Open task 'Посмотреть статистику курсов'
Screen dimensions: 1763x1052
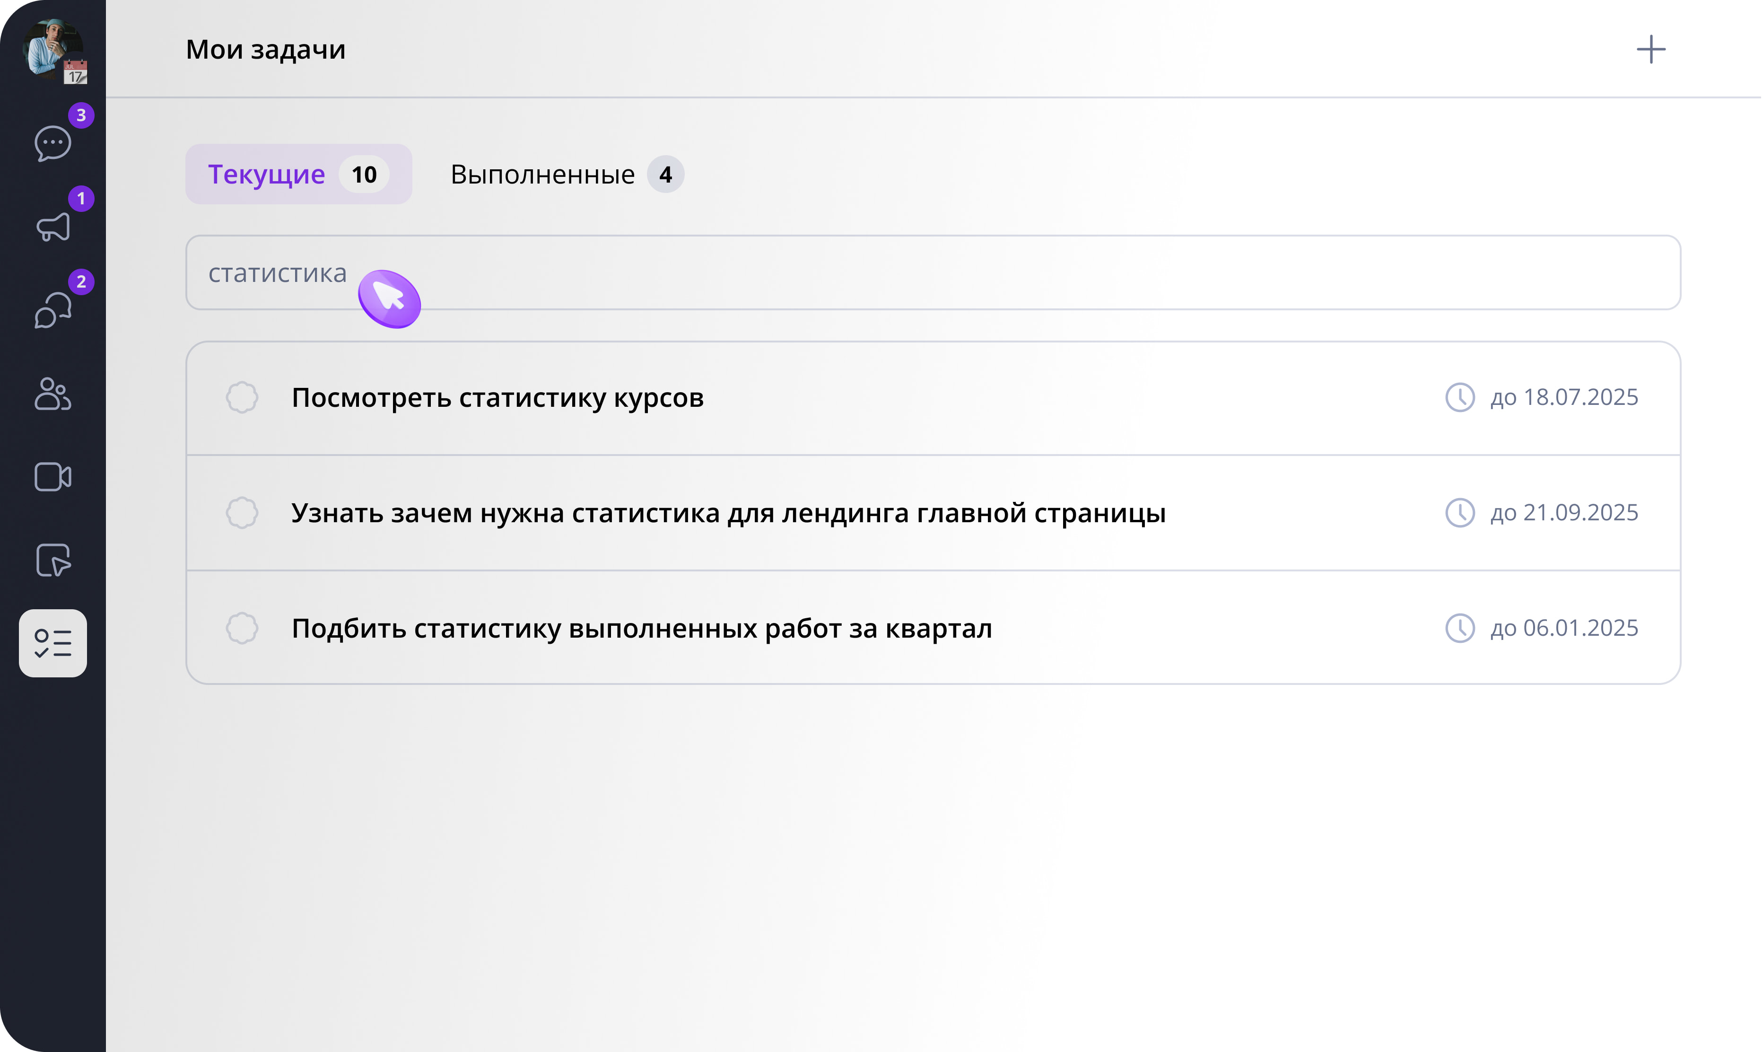[x=497, y=398]
